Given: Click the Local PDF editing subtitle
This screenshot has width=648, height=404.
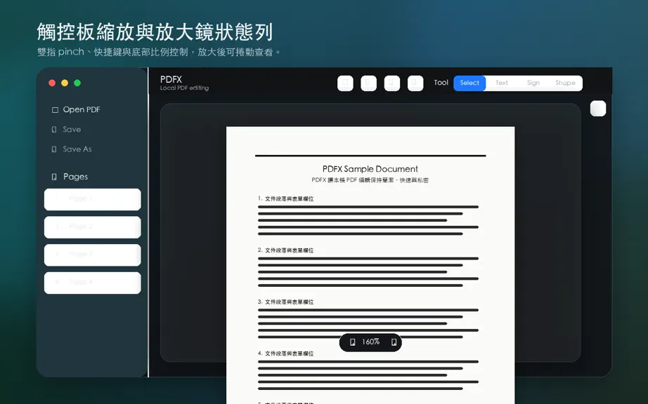Looking at the screenshot, I should (x=184, y=88).
